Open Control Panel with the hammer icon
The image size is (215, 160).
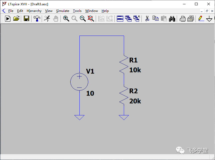click(37, 18)
